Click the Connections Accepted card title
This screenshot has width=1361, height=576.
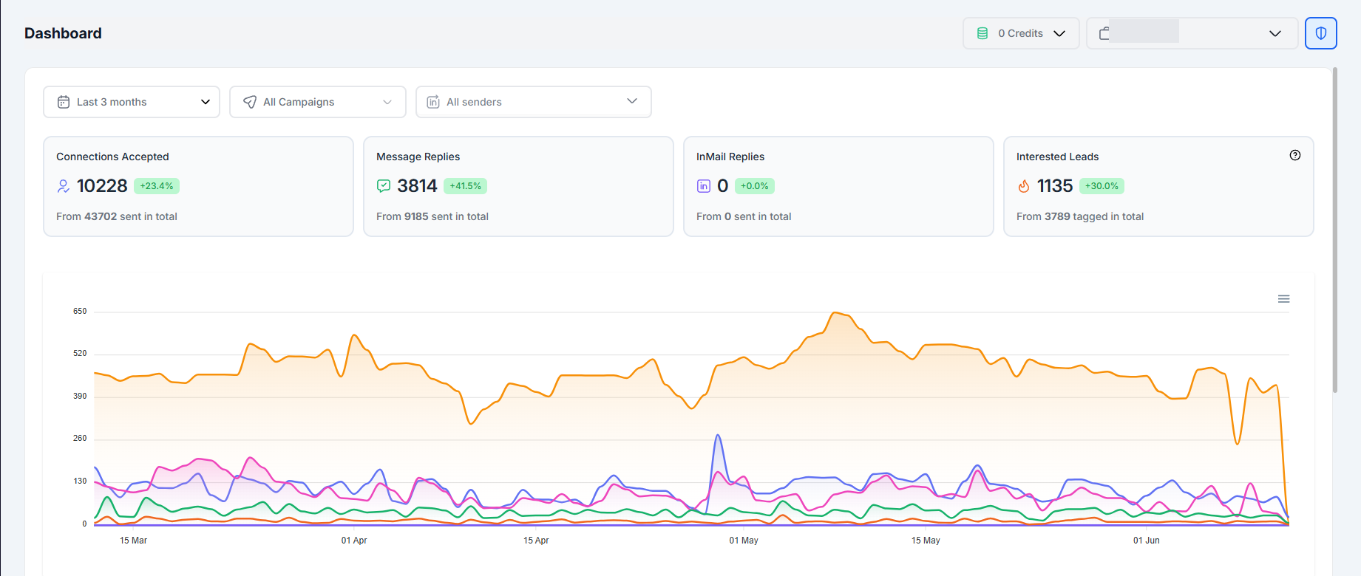click(x=112, y=157)
